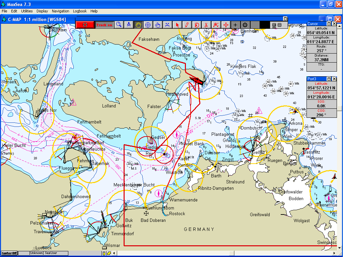The width and height of the screenshot is (343, 257).
Task: Click the horizontal scrollbar left arrow
Action: (x=114, y=253)
